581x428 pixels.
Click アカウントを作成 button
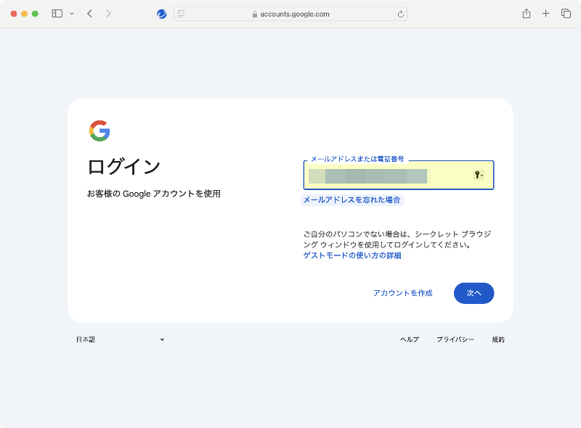point(403,293)
